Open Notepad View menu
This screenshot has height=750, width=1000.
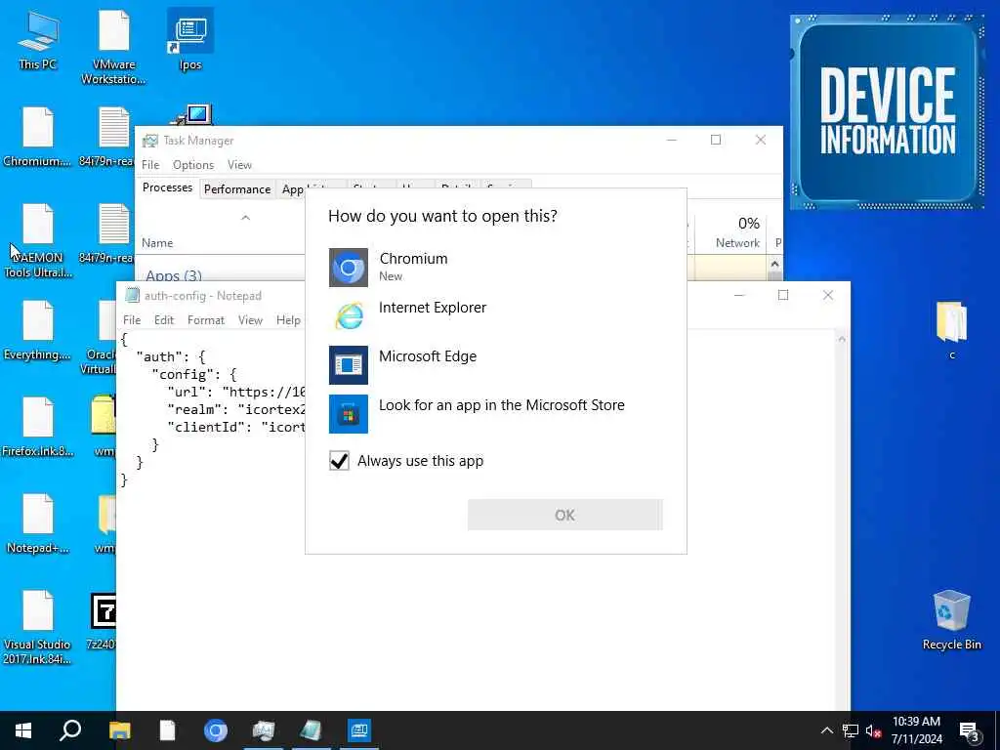(250, 320)
